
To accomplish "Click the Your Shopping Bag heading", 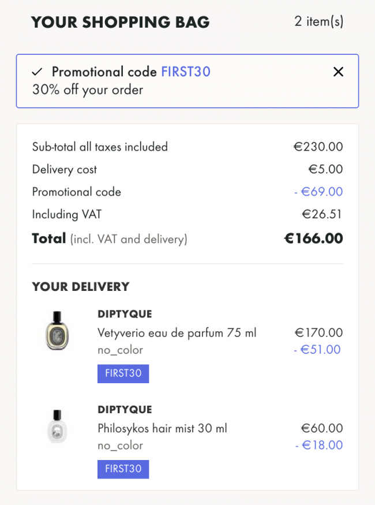I will (x=121, y=23).
